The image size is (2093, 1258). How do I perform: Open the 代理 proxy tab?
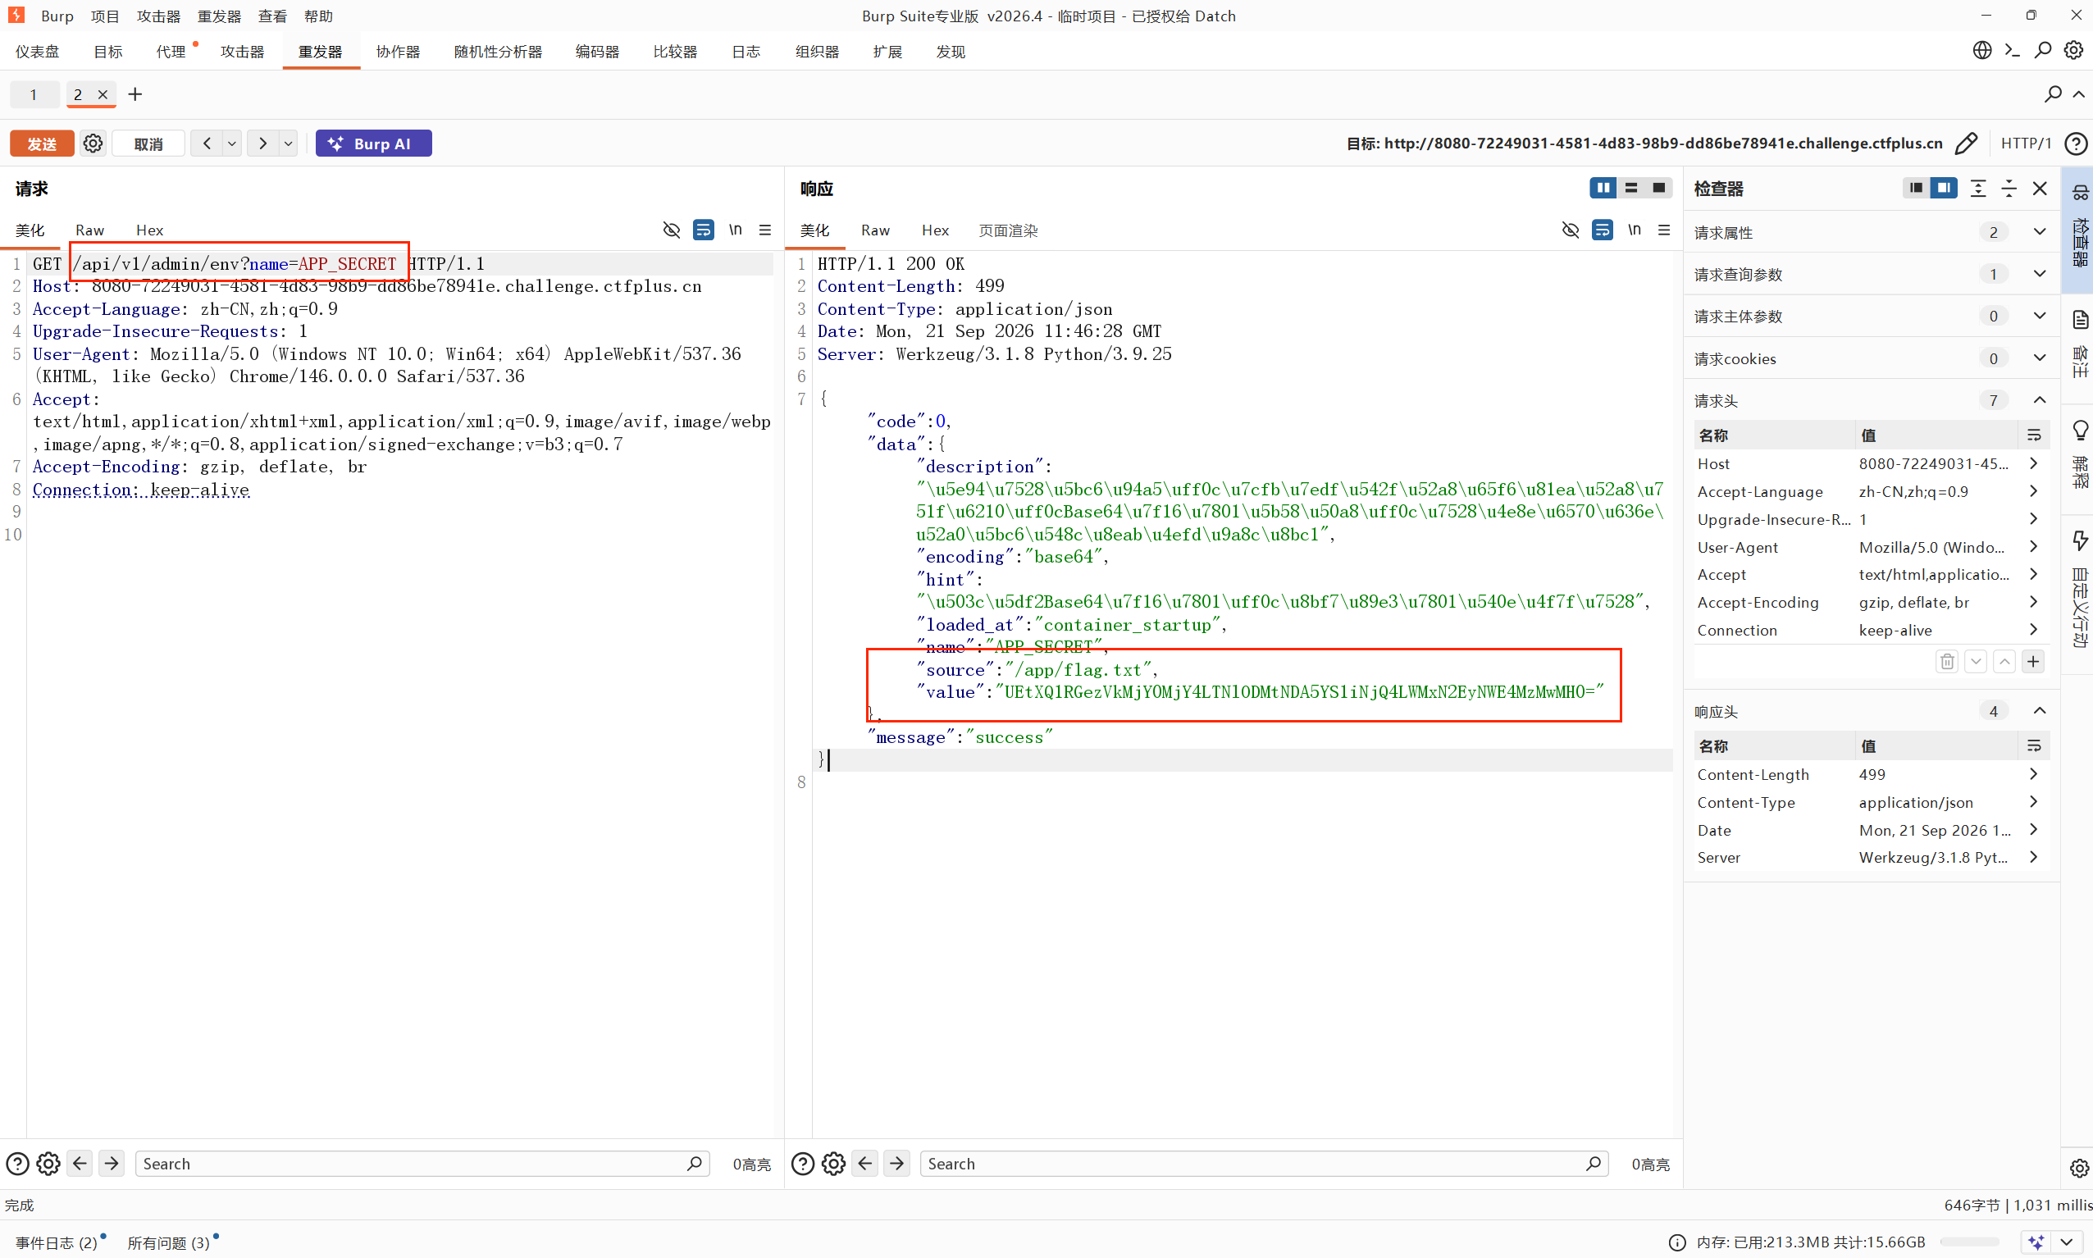click(171, 52)
